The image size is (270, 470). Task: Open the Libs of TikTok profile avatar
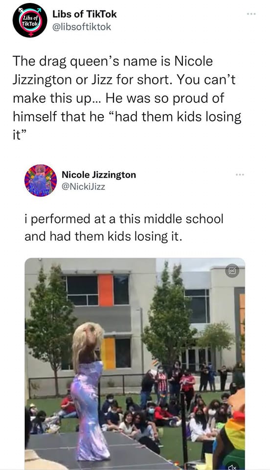tap(30, 21)
